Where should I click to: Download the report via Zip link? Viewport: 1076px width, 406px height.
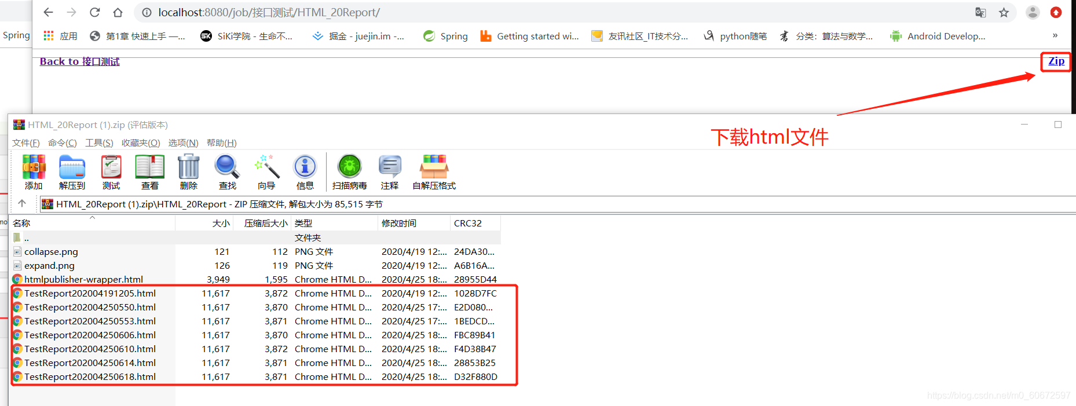[1056, 61]
